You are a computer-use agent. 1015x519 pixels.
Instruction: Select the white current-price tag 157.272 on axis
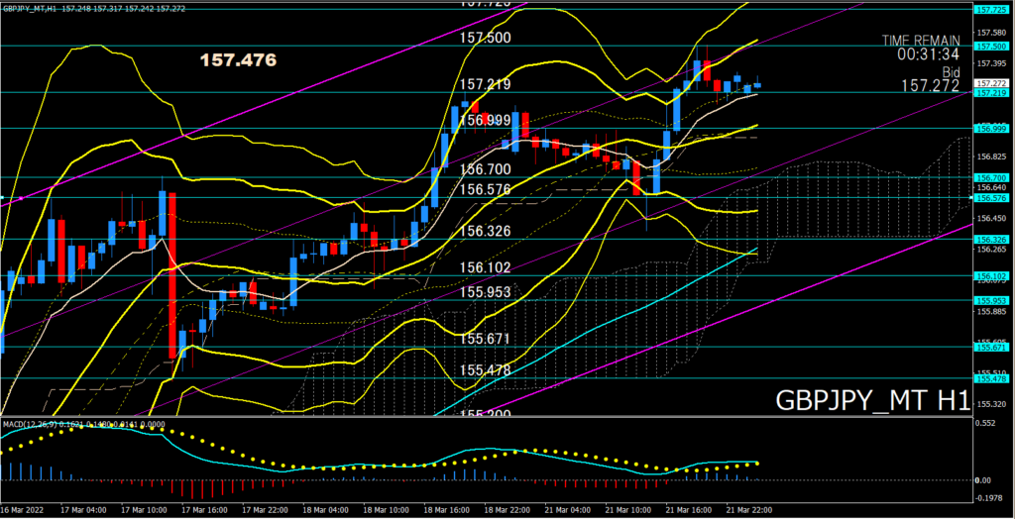(990, 83)
